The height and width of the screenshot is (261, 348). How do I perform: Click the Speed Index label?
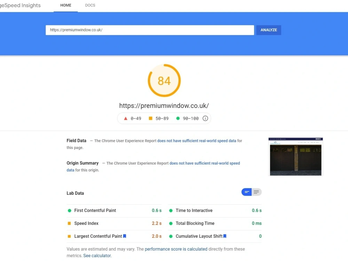click(x=86, y=223)
